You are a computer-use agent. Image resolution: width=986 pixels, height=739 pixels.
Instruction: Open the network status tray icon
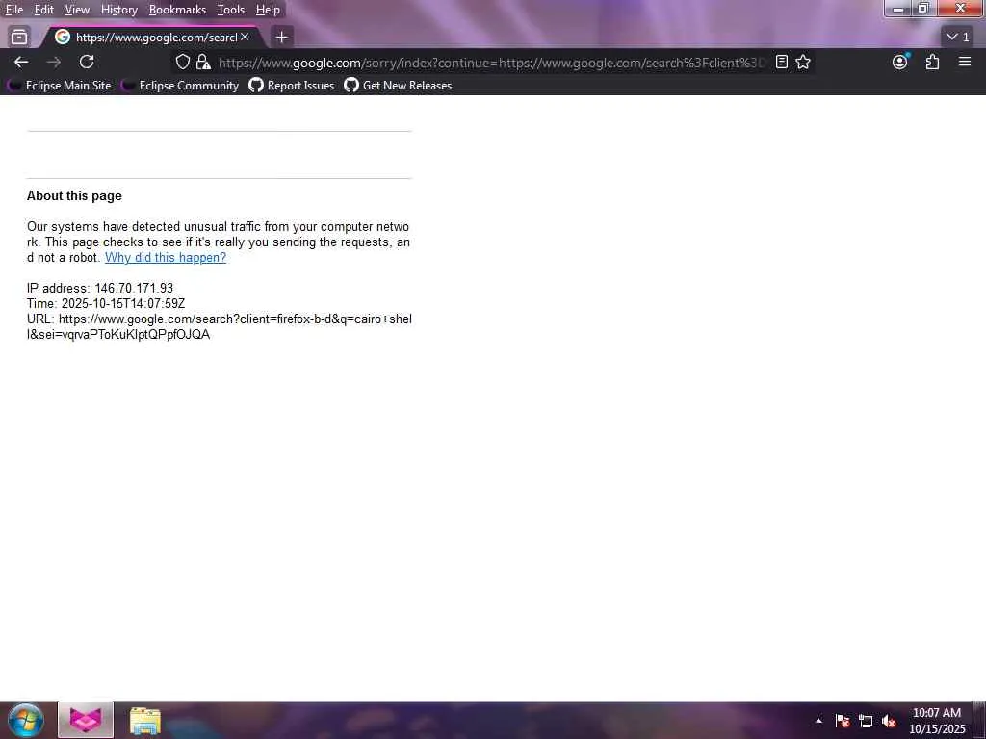click(866, 721)
